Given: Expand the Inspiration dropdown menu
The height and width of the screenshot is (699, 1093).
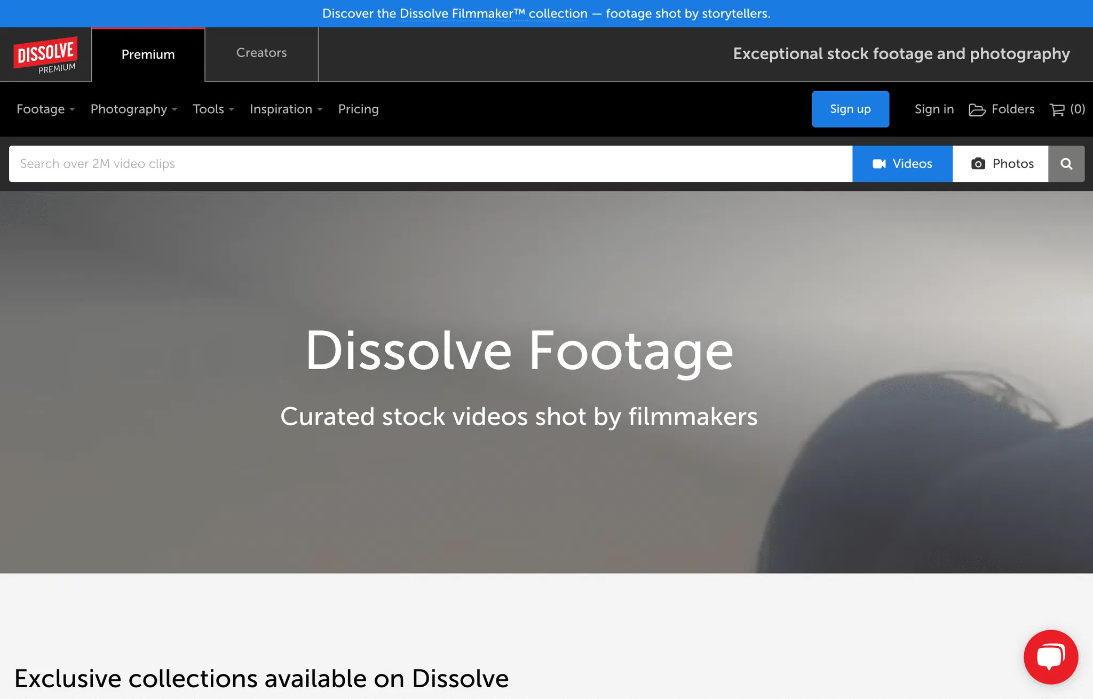Looking at the screenshot, I should tap(286, 109).
